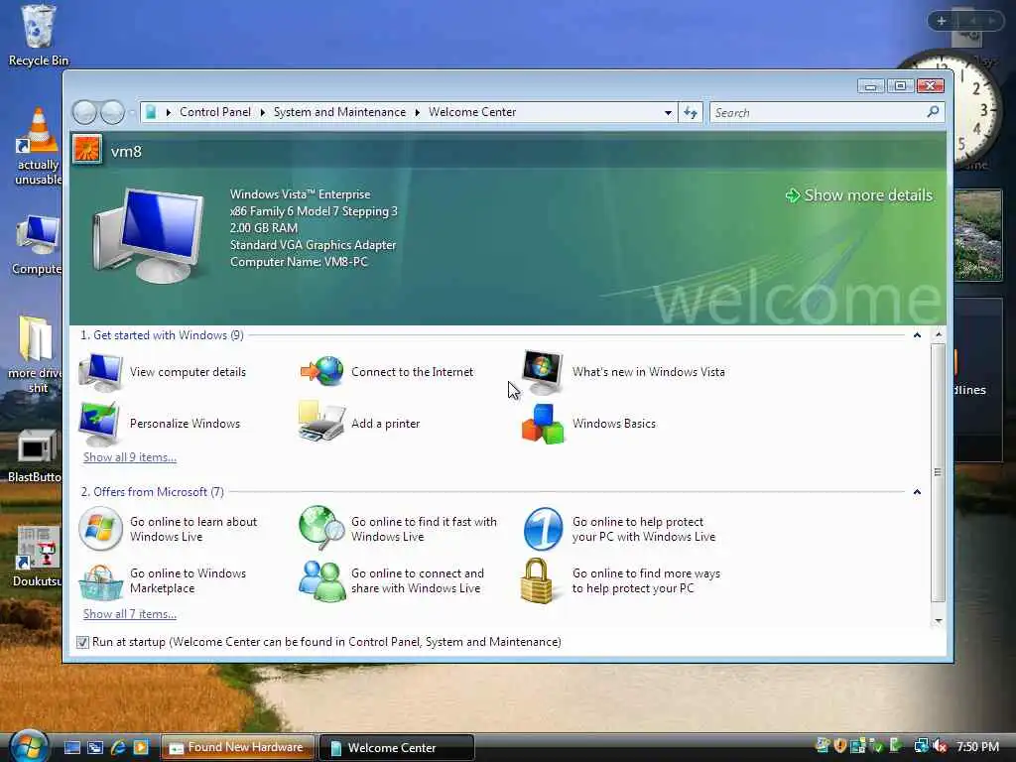Open the recent pages dropdown arrow
The width and height of the screenshot is (1016, 762).
tap(132, 113)
